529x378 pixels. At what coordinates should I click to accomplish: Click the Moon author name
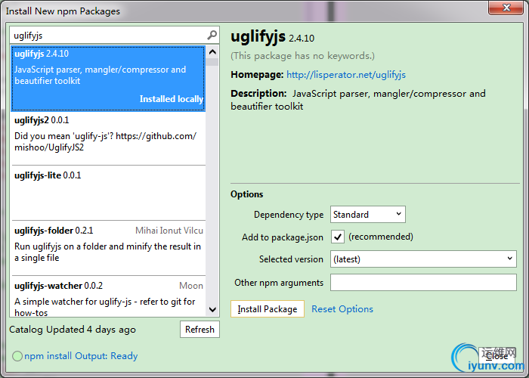(191, 286)
